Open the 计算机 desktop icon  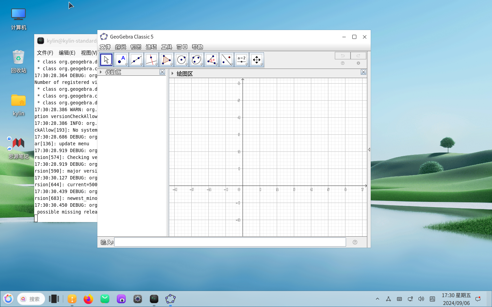pyautogui.click(x=18, y=19)
